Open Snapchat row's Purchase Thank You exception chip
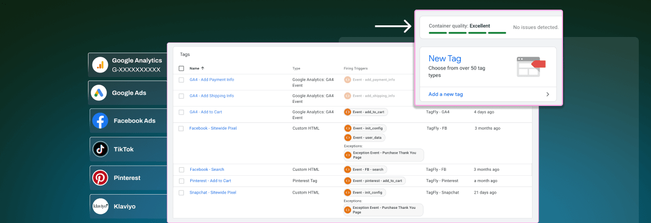 click(x=383, y=210)
